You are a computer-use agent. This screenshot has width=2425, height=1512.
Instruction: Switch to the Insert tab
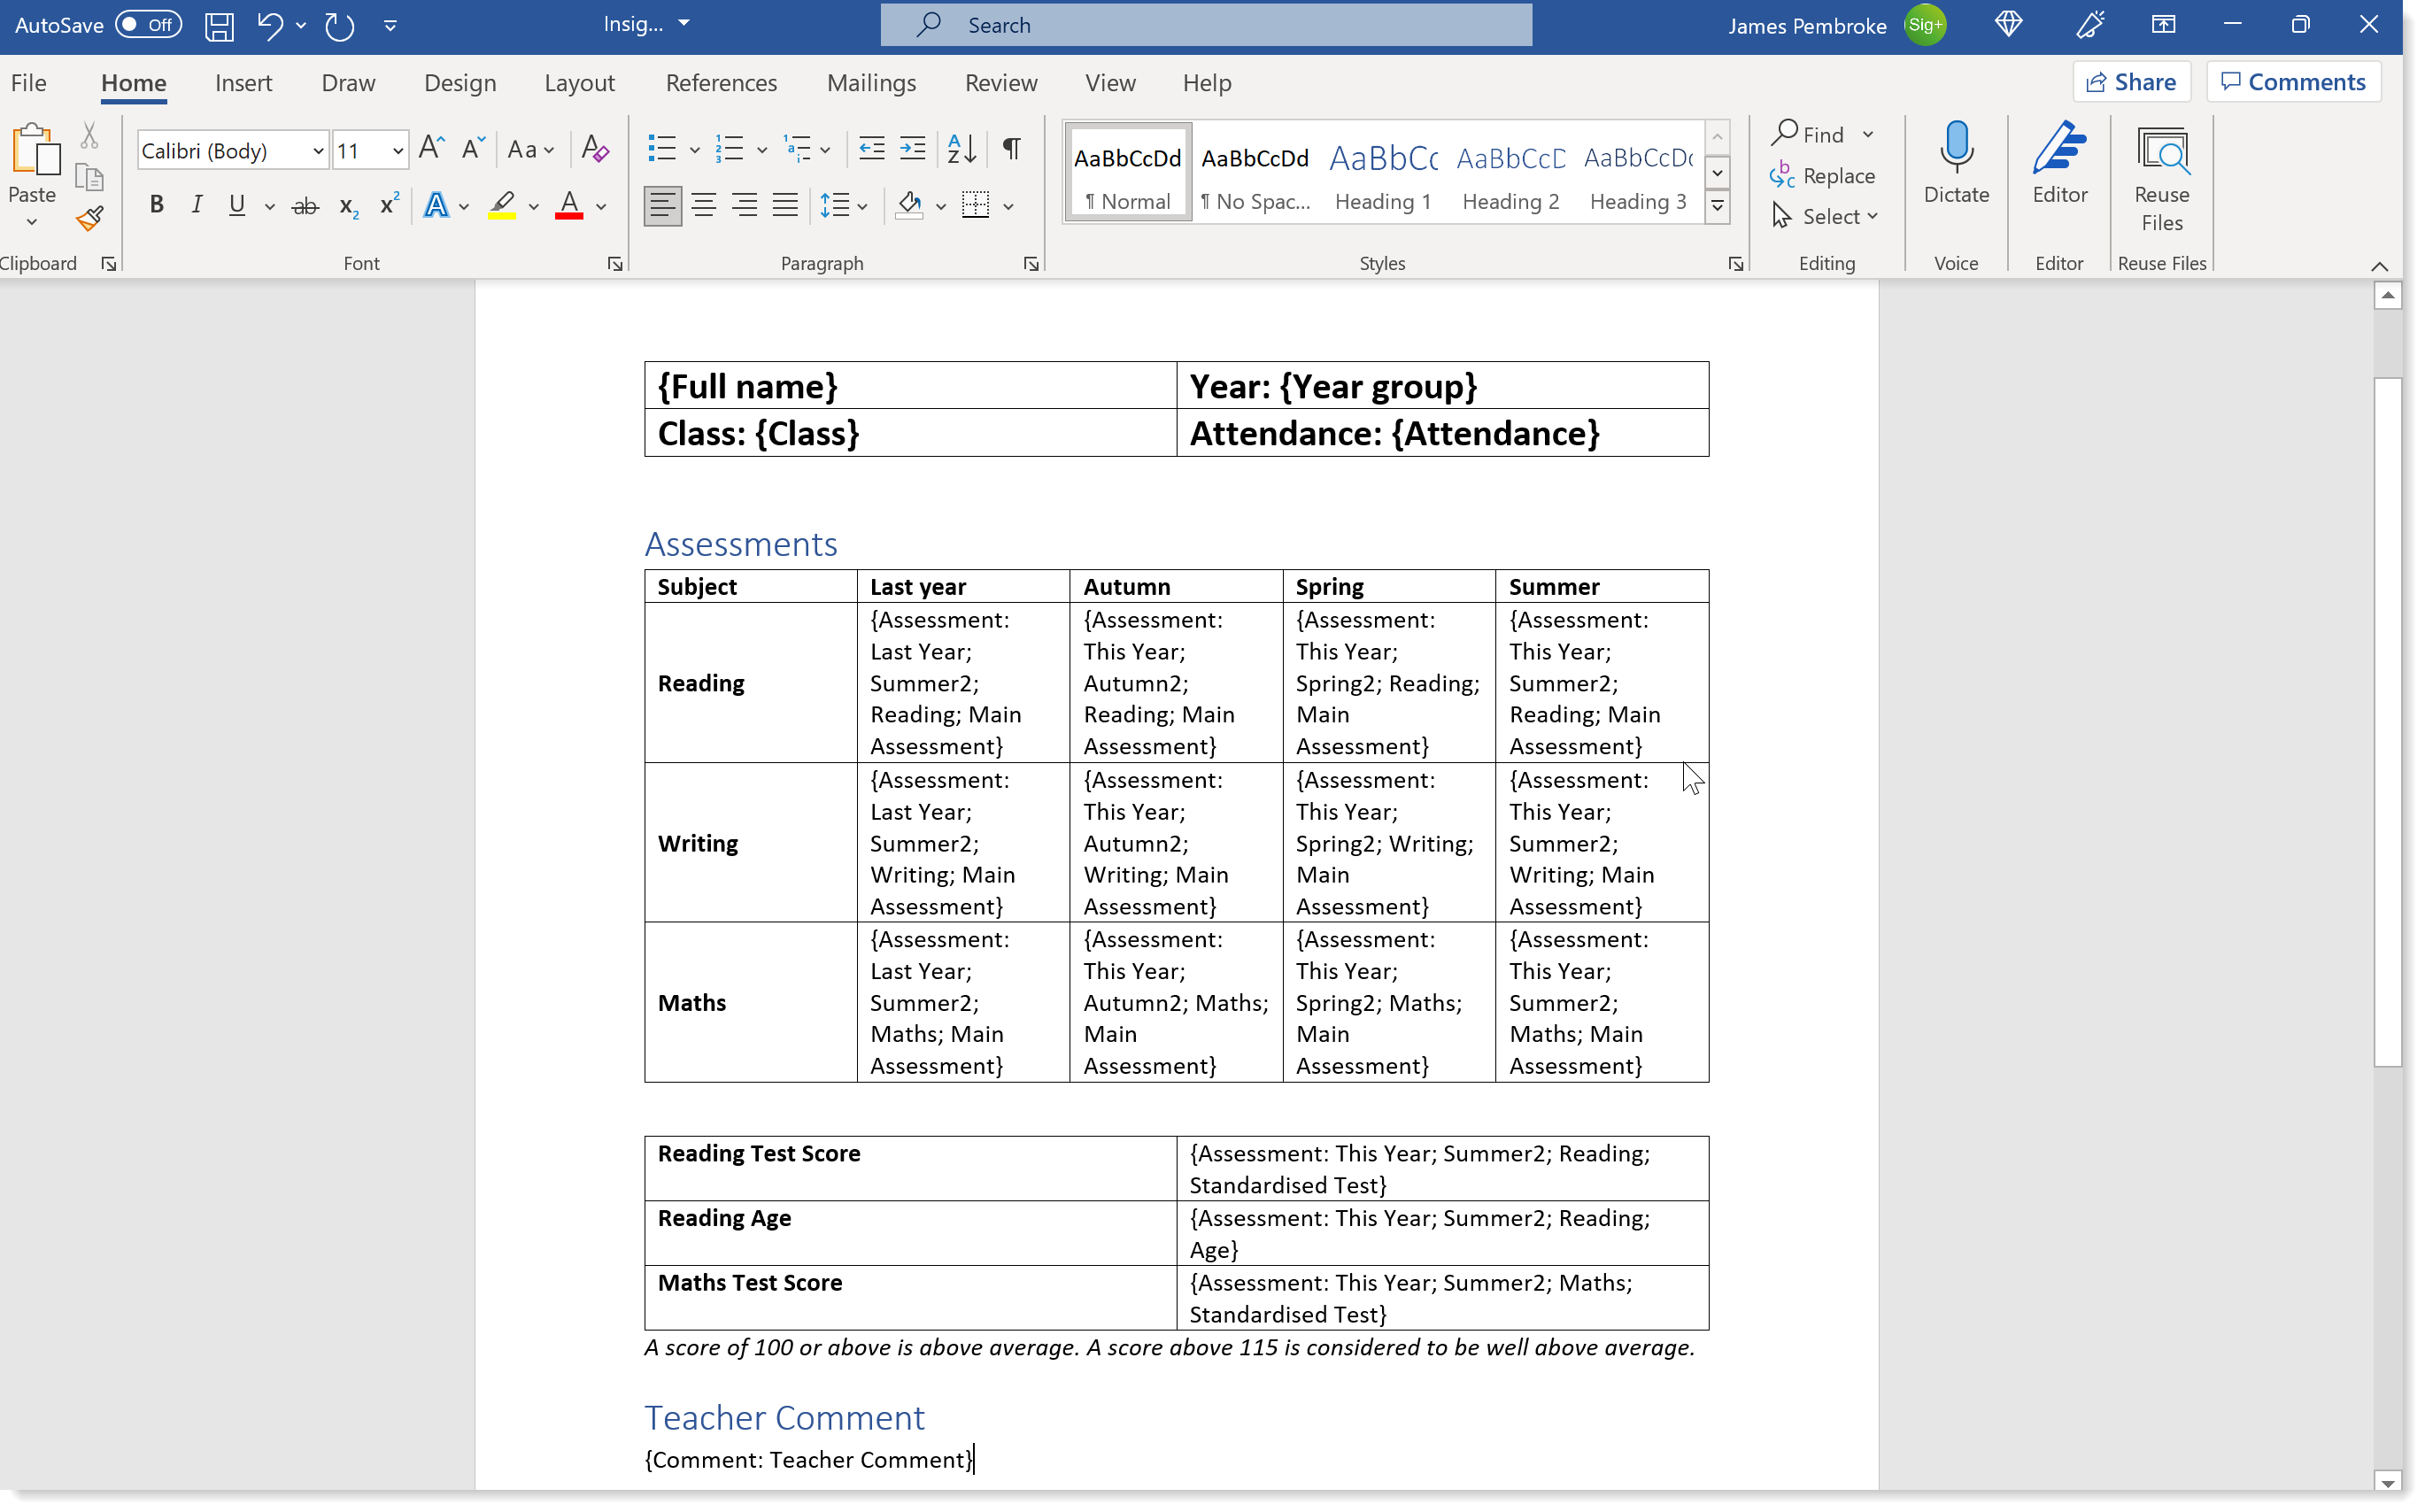click(x=243, y=83)
